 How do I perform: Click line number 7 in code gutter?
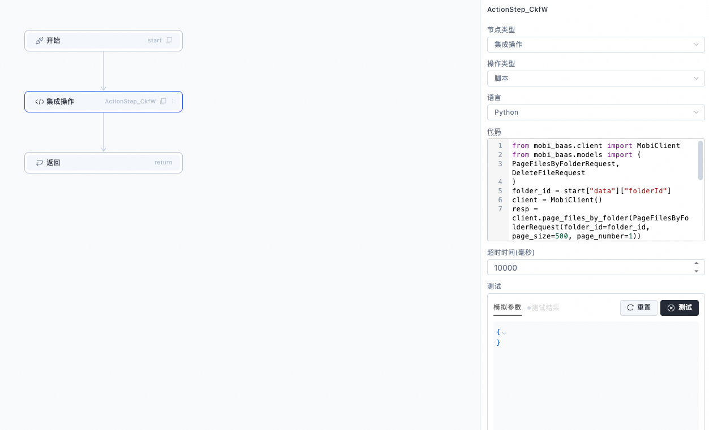[500, 209]
